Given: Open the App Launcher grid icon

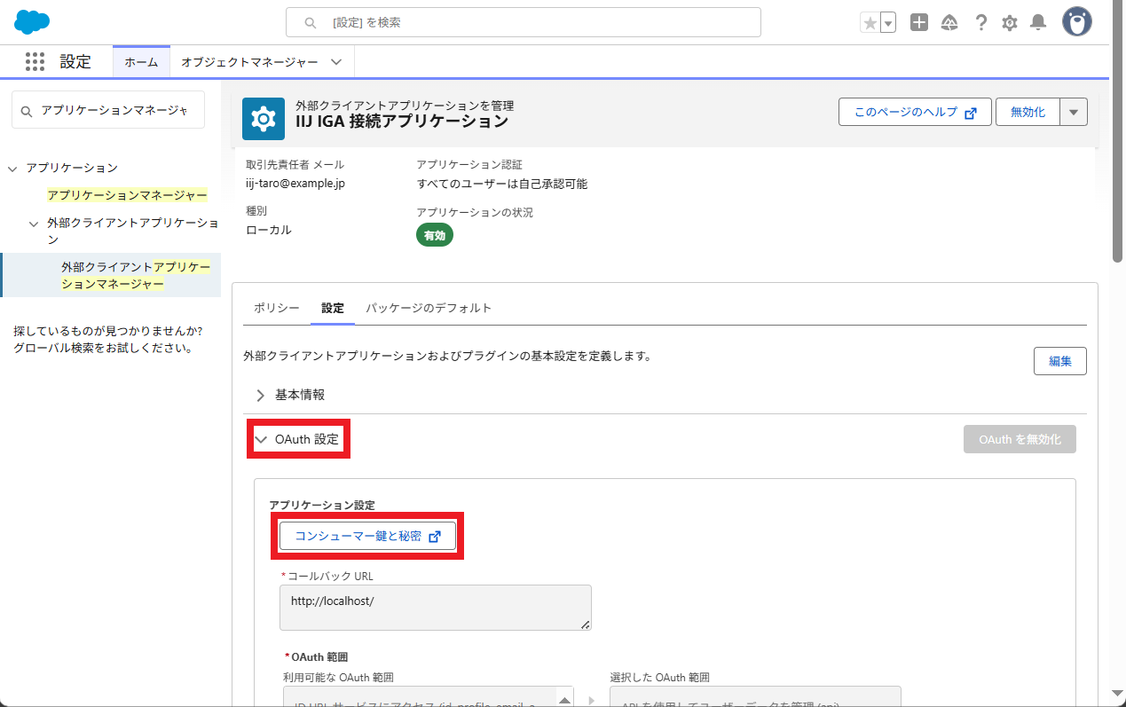Looking at the screenshot, I should click(x=35, y=61).
